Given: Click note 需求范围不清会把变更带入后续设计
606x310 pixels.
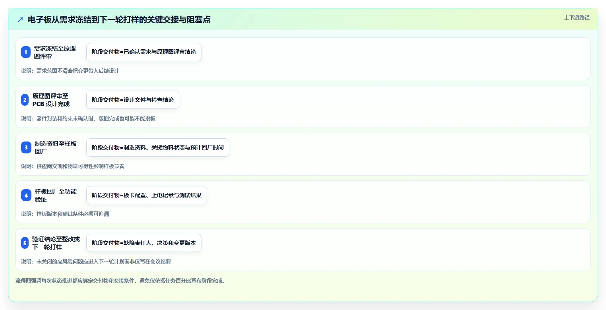Looking at the screenshot, I should [x=70, y=71].
